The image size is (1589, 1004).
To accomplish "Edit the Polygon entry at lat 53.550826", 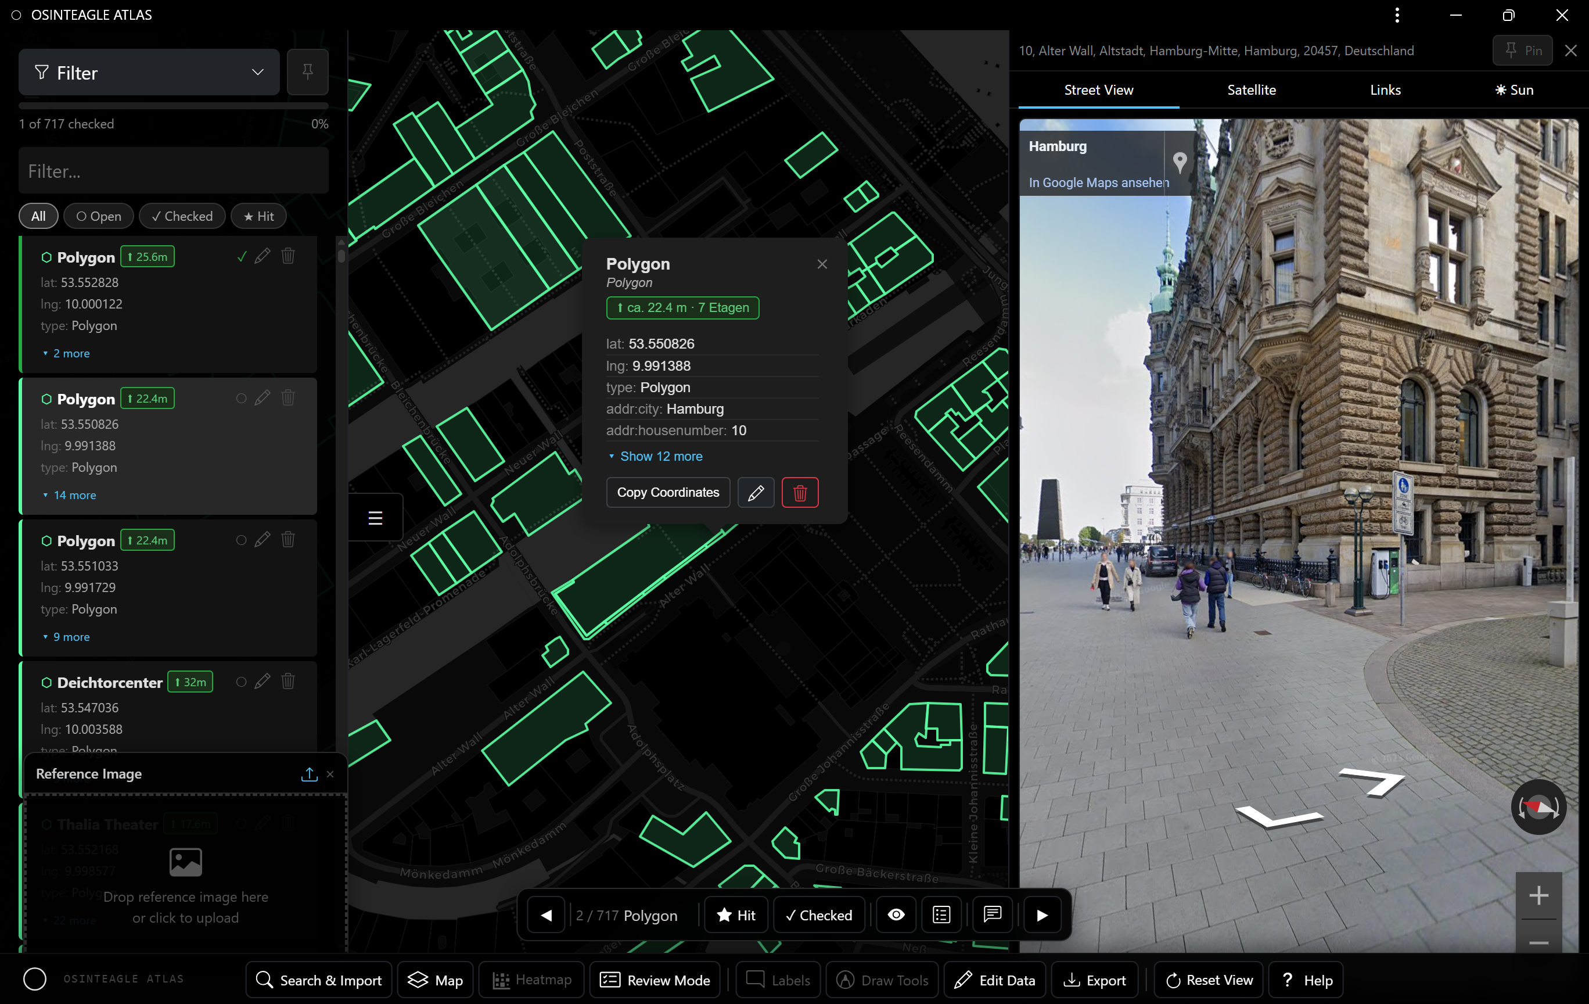I will coord(263,398).
